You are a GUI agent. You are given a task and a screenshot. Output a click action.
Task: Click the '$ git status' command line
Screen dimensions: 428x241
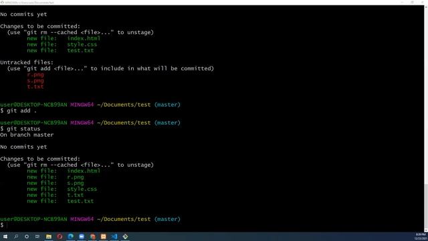point(20,129)
